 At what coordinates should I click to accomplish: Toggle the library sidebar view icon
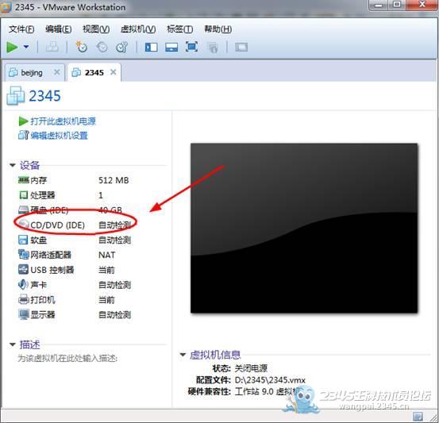coord(151,47)
